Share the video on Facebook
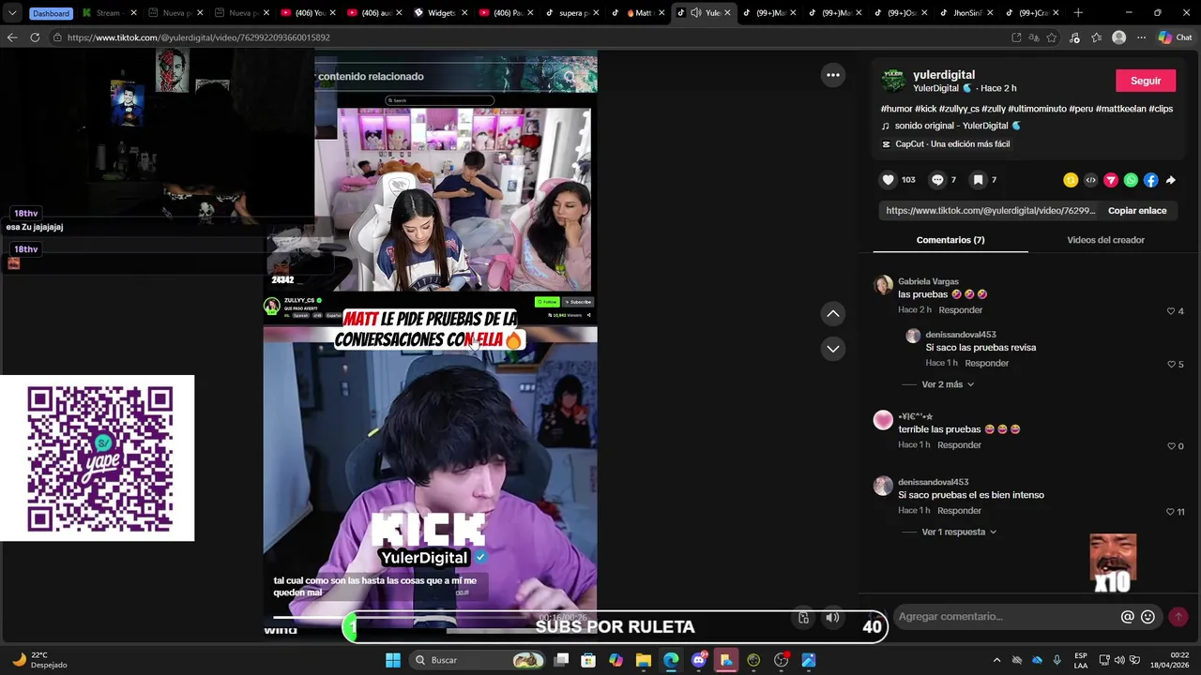 pyautogui.click(x=1151, y=180)
